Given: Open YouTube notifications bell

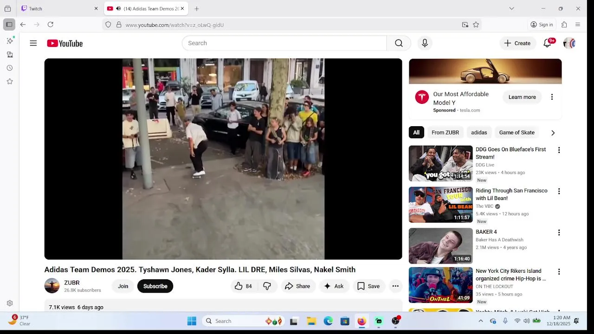Looking at the screenshot, I should 548,43.
